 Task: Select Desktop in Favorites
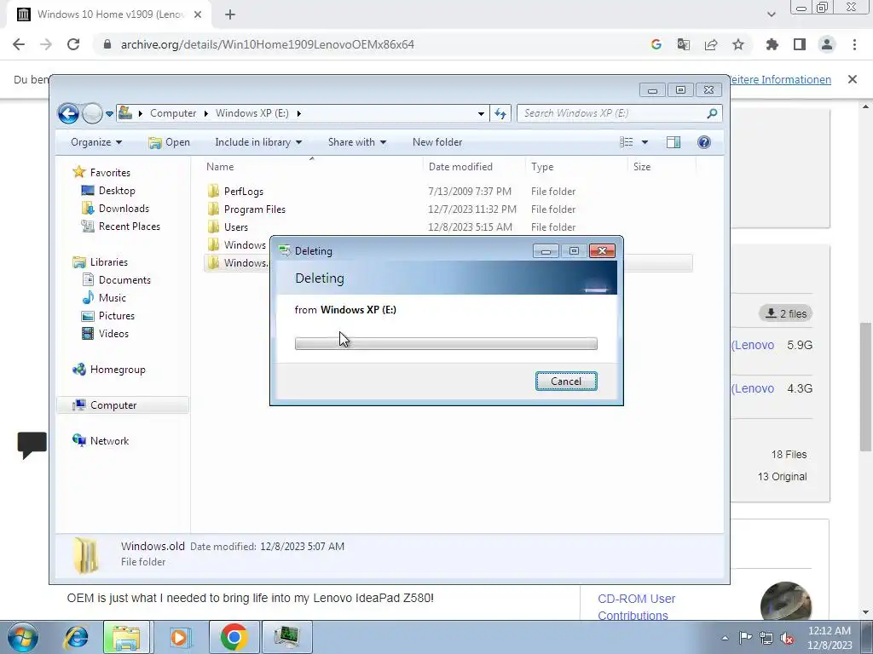[108, 190]
